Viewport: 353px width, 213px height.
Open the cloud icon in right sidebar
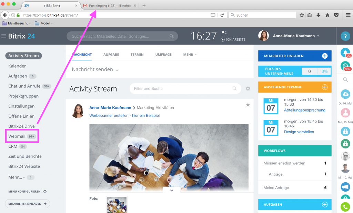pyautogui.click(x=345, y=94)
